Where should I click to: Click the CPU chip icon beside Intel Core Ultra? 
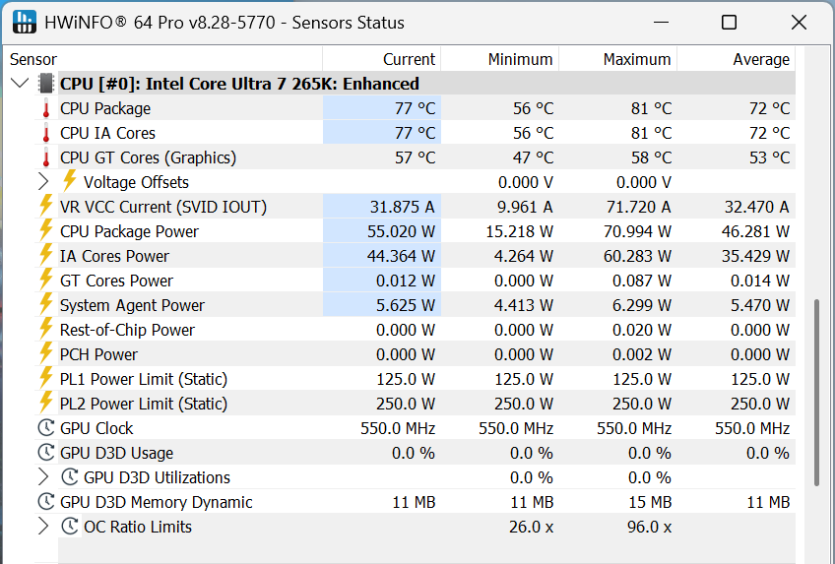tap(46, 84)
